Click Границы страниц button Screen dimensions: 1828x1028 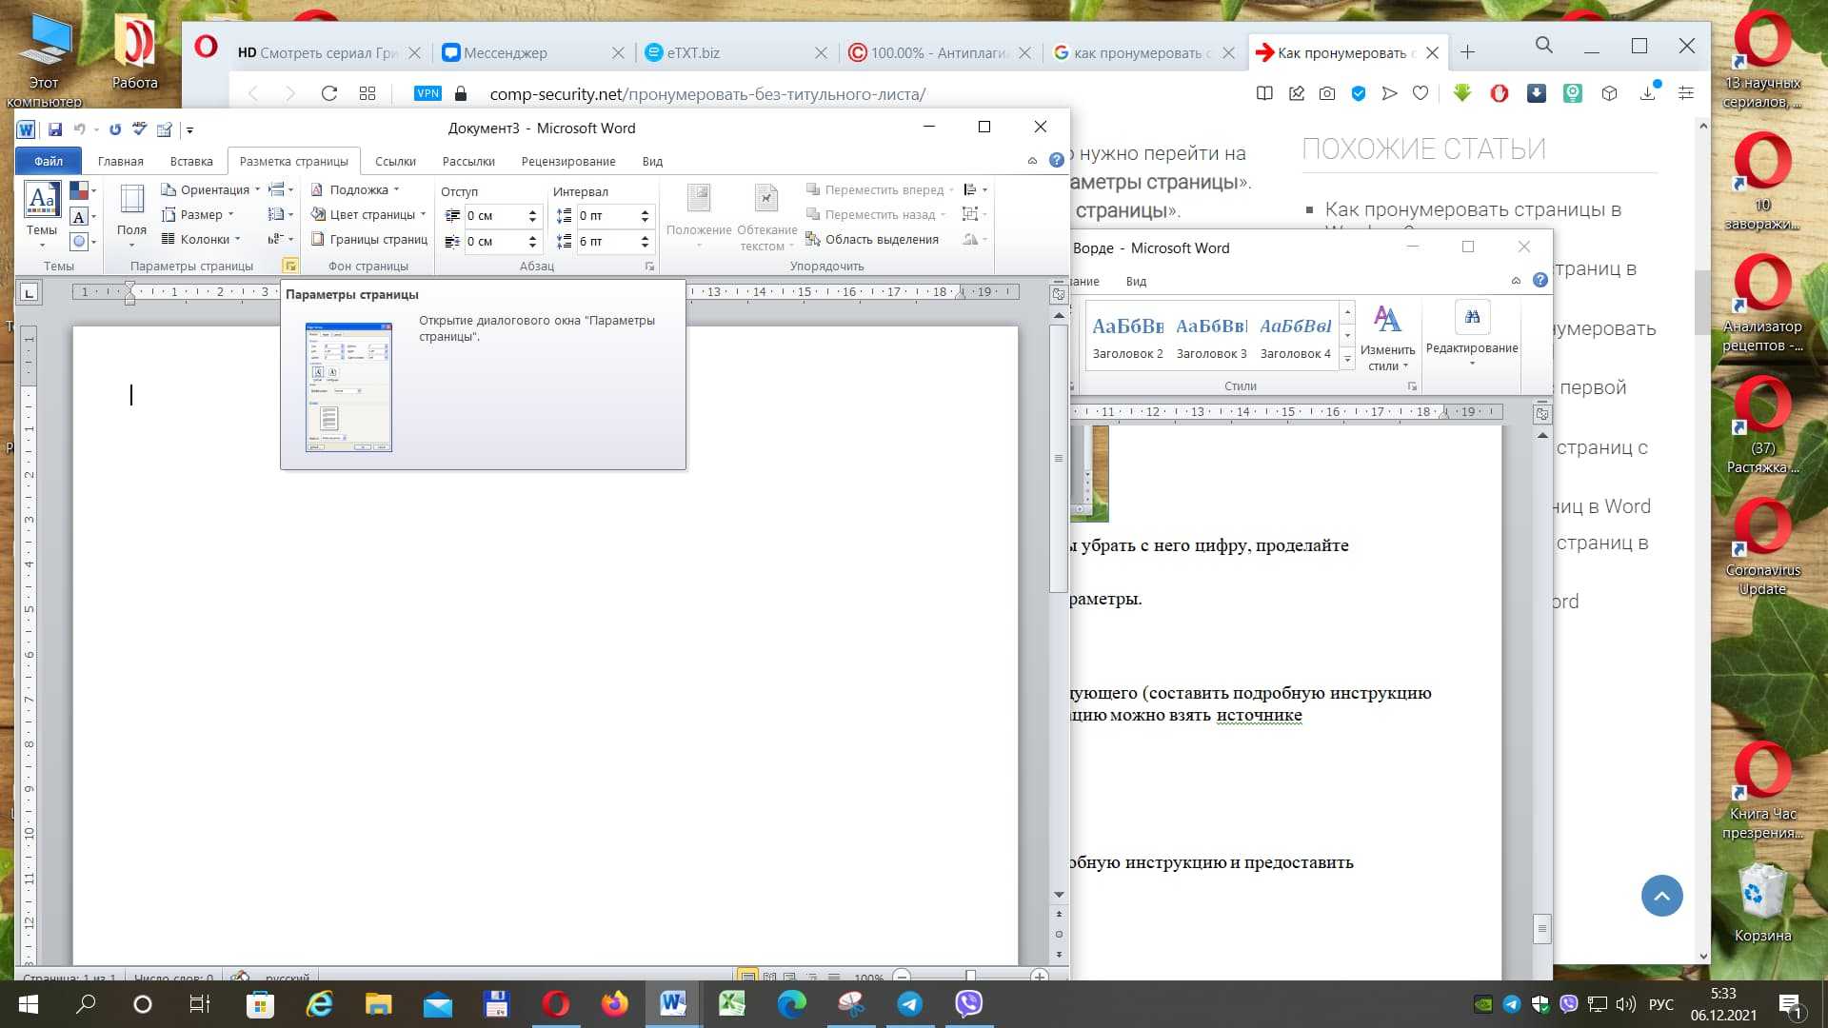point(369,239)
